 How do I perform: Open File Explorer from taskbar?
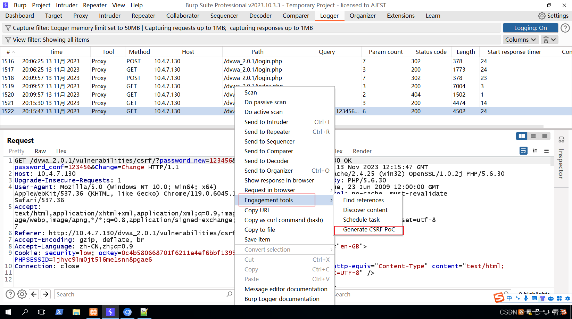click(76, 312)
